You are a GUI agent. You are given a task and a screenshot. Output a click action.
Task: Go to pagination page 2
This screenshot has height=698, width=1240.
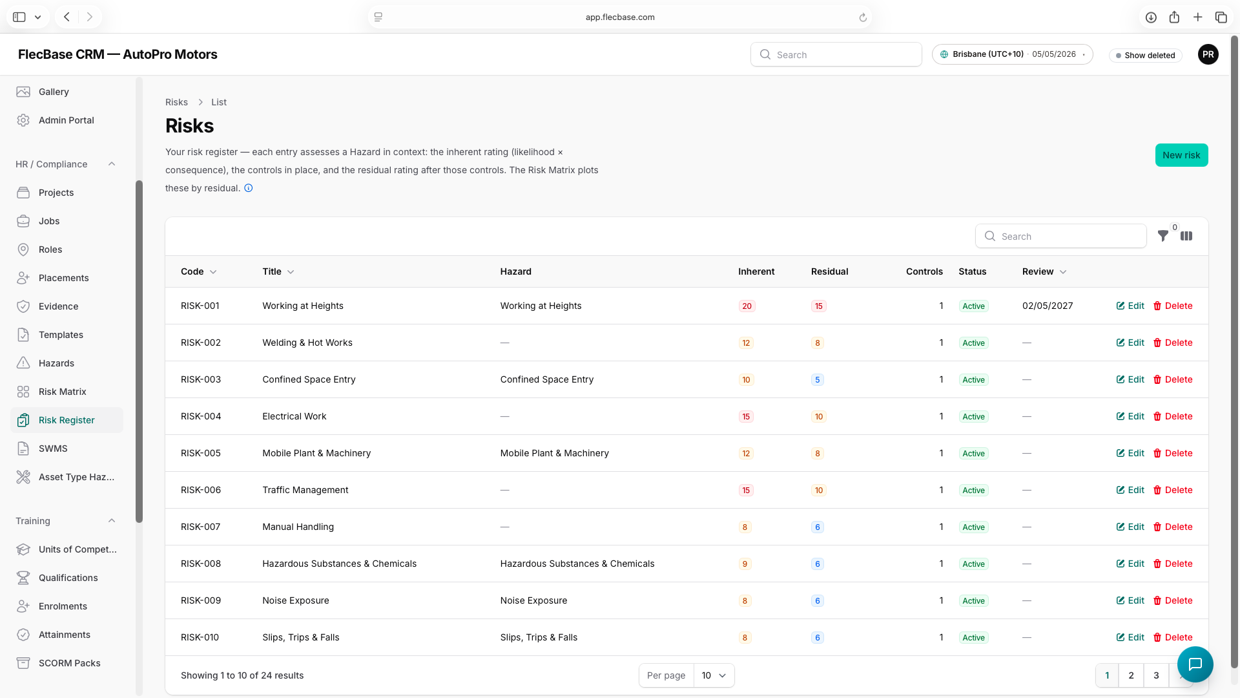click(x=1131, y=675)
